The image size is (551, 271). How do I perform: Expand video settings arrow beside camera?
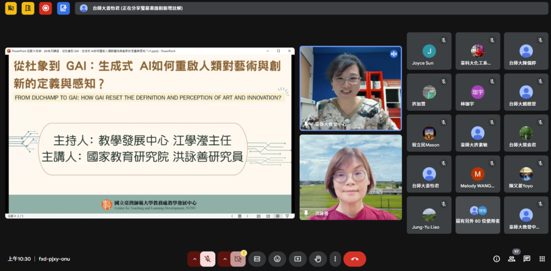[224, 259]
